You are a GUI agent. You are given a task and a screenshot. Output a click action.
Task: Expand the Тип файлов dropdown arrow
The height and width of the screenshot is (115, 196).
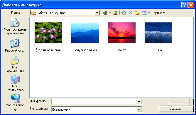pyautogui.click(x=139, y=109)
